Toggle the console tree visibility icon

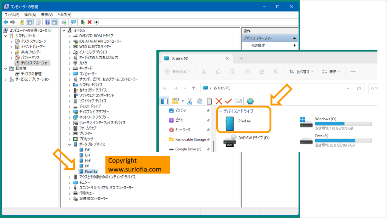[29, 22]
